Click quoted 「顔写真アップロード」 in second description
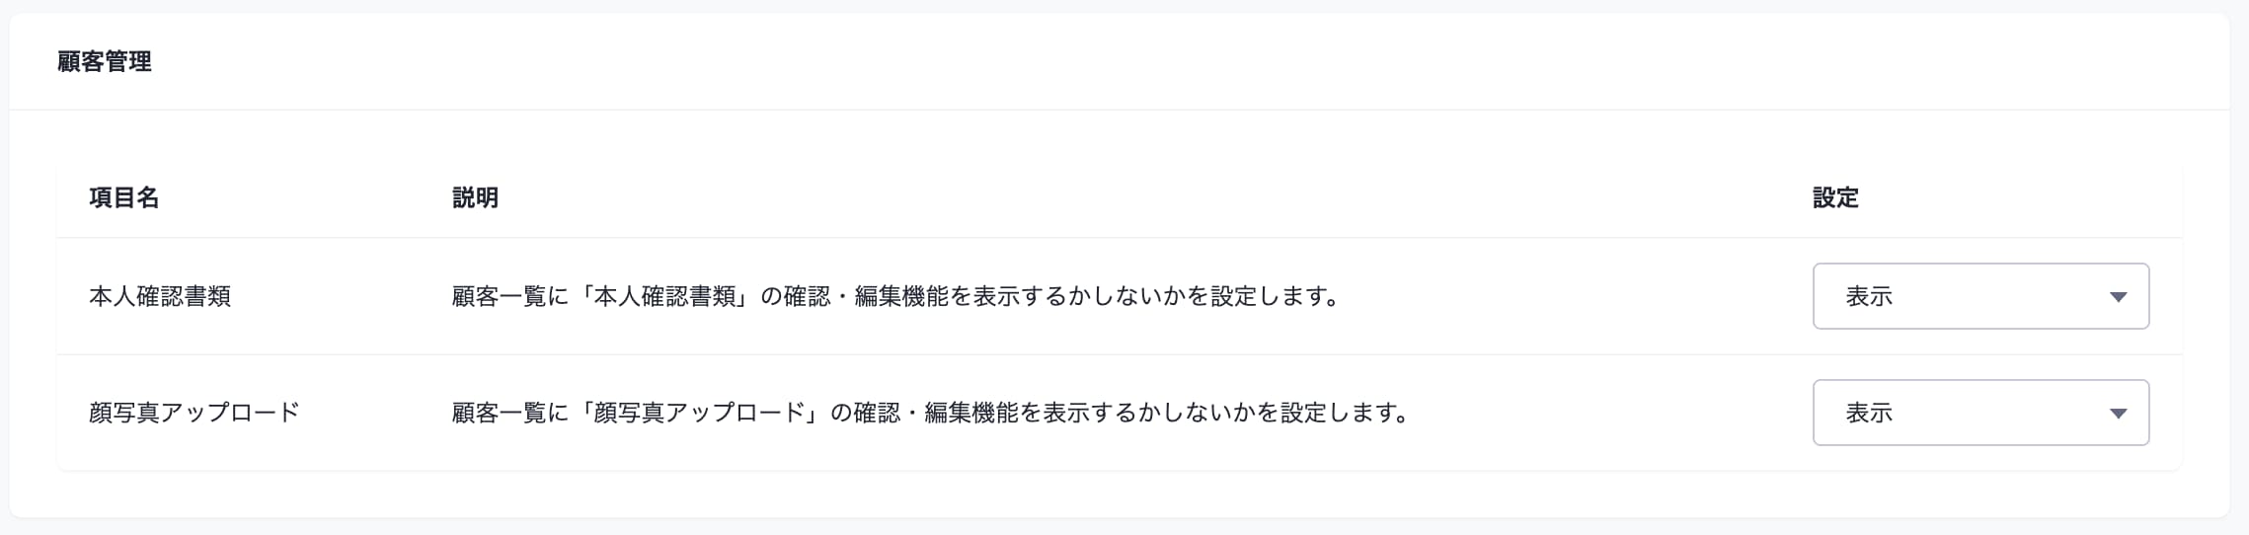 (x=700, y=413)
